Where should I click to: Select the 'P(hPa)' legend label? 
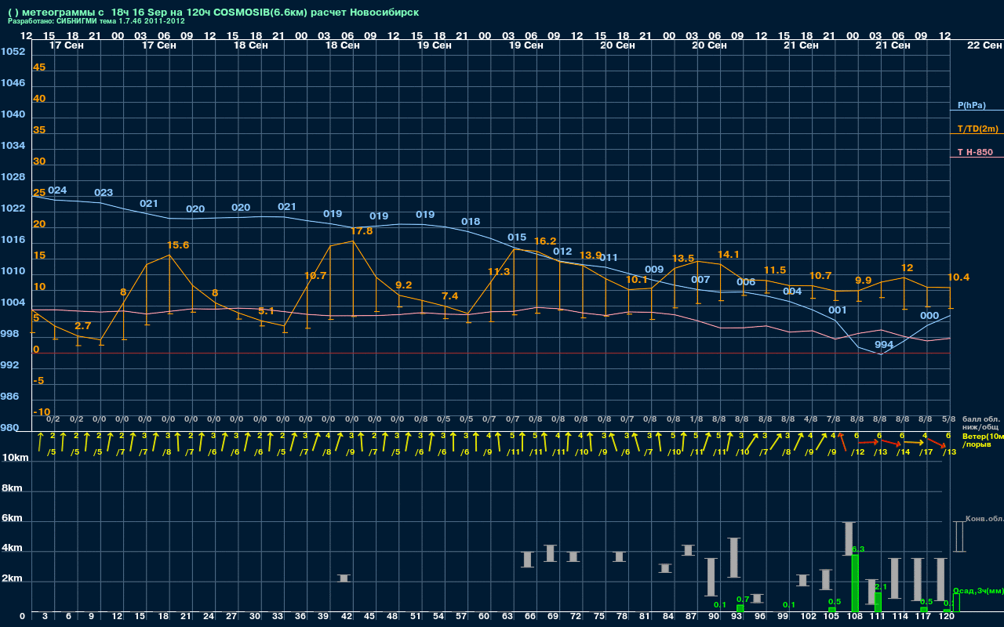point(971,105)
